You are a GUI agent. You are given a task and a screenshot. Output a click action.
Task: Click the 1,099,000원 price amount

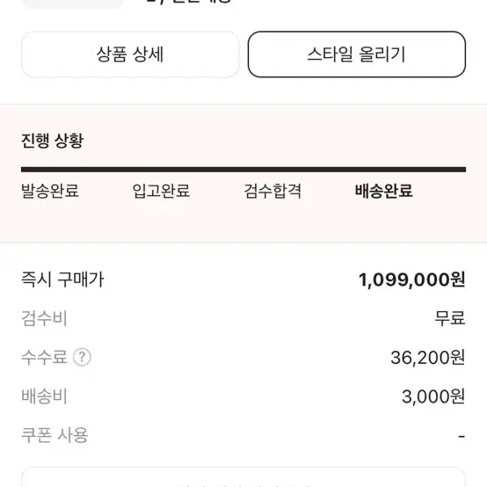pyautogui.click(x=411, y=280)
